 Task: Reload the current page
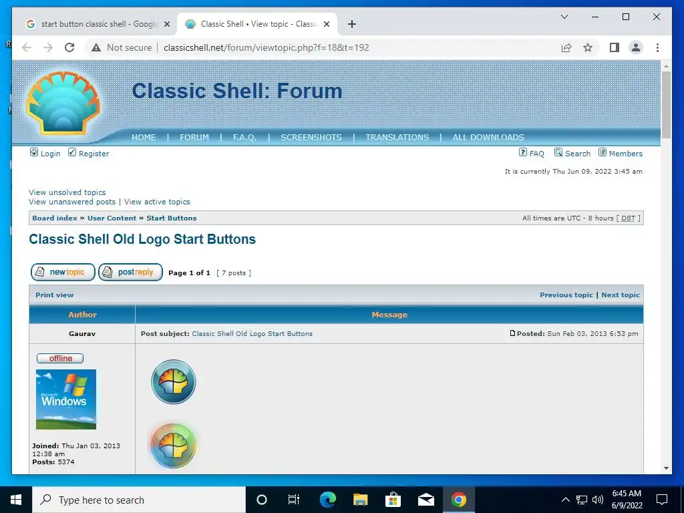click(69, 47)
